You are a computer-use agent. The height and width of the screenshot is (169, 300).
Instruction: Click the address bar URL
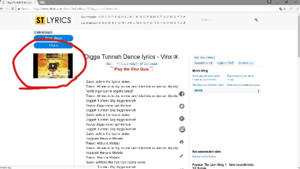[x=76, y=9]
